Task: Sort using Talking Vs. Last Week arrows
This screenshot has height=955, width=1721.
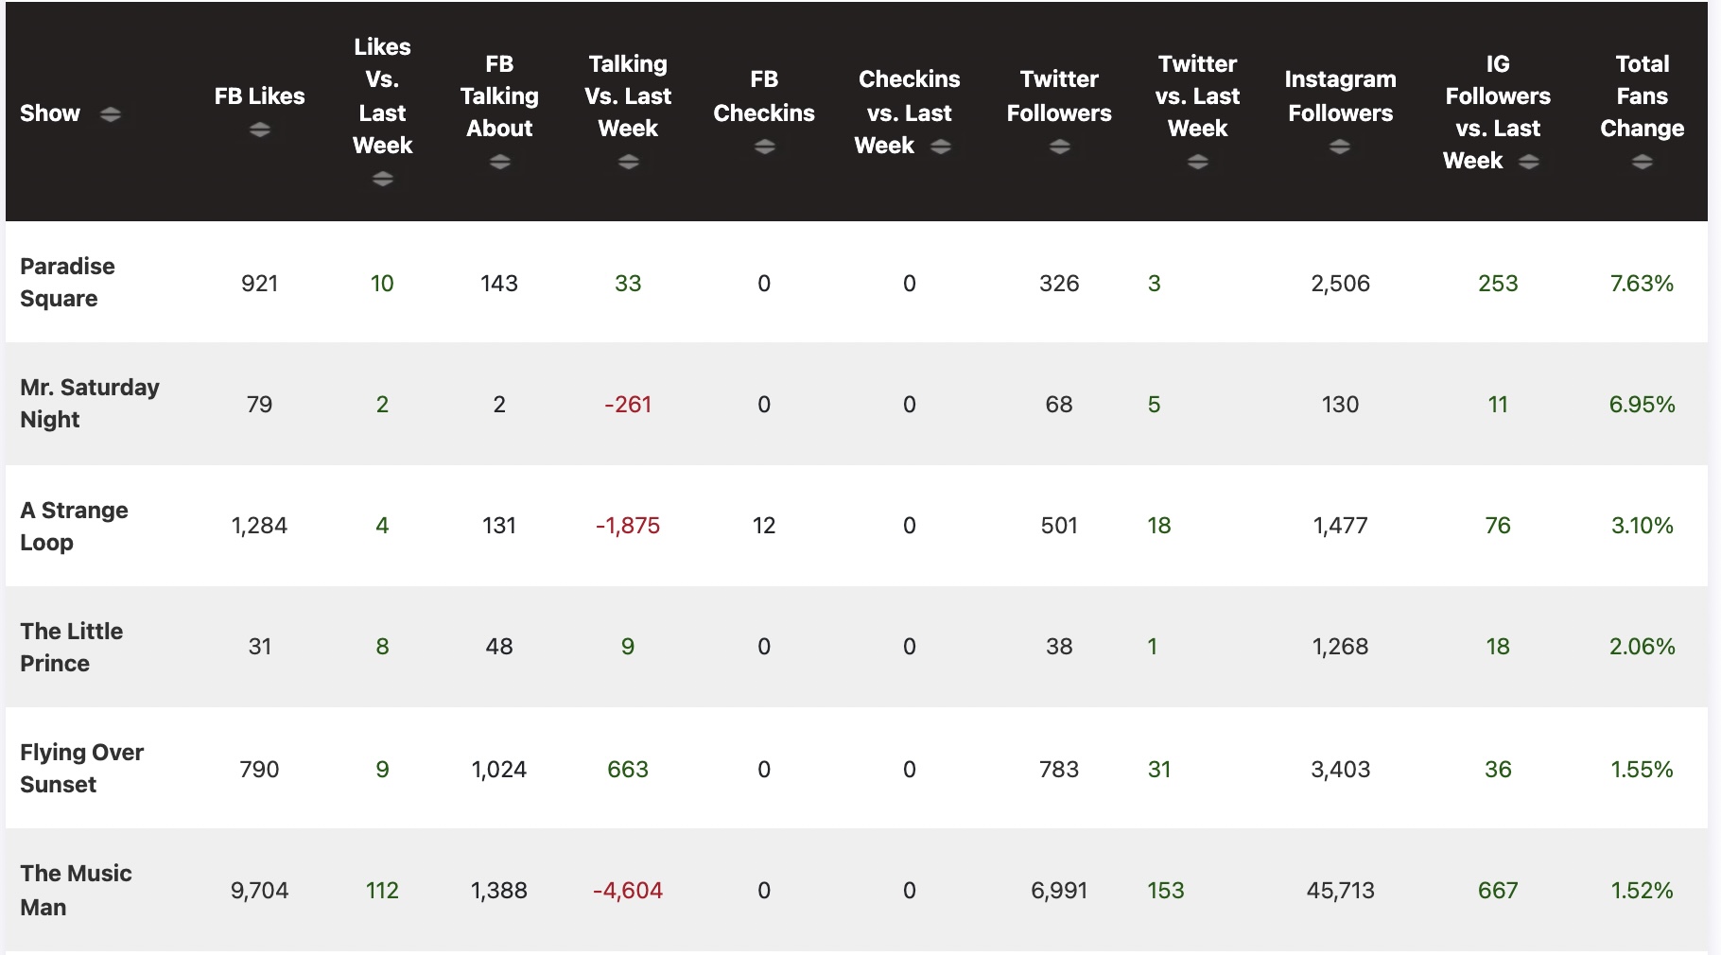Action: click(x=628, y=163)
